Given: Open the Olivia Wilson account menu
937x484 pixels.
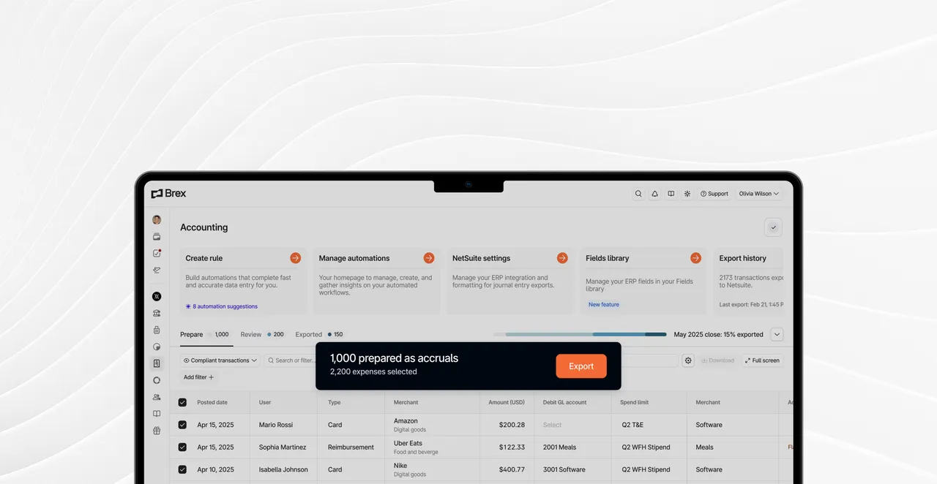Looking at the screenshot, I should click(759, 194).
